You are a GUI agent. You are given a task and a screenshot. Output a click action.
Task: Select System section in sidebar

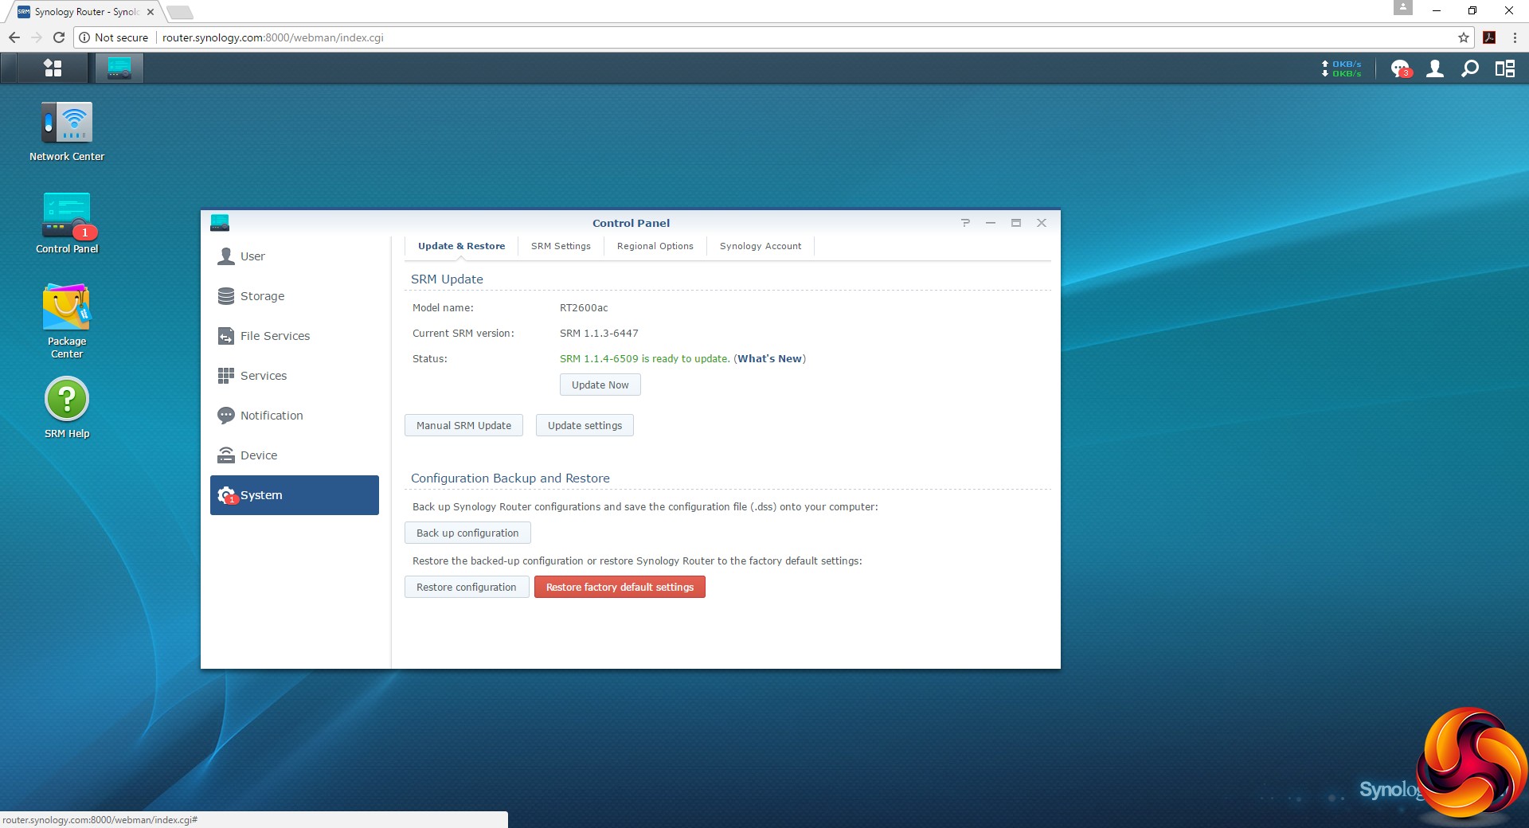coord(295,495)
